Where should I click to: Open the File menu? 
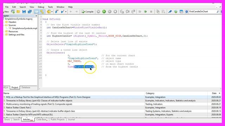click(7, 7)
